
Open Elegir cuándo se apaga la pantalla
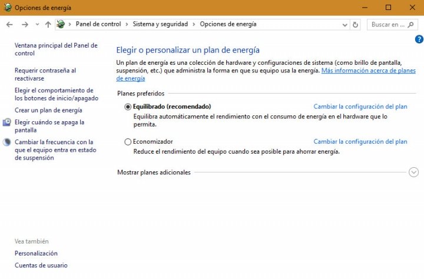click(49, 126)
